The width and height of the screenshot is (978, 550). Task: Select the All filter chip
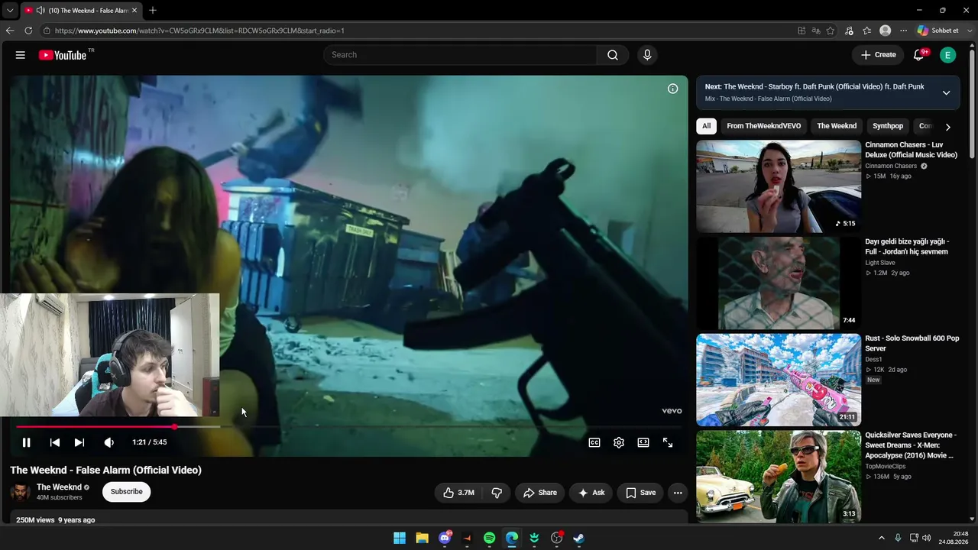(707, 126)
